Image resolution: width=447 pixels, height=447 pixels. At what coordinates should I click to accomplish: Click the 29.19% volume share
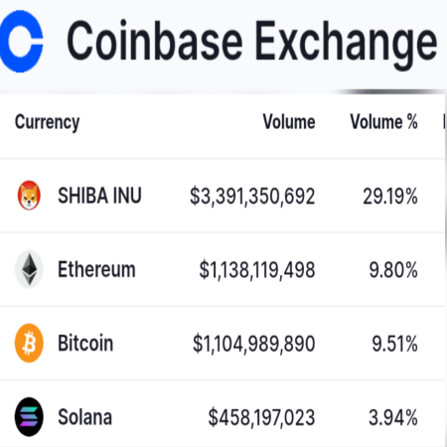click(x=390, y=196)
